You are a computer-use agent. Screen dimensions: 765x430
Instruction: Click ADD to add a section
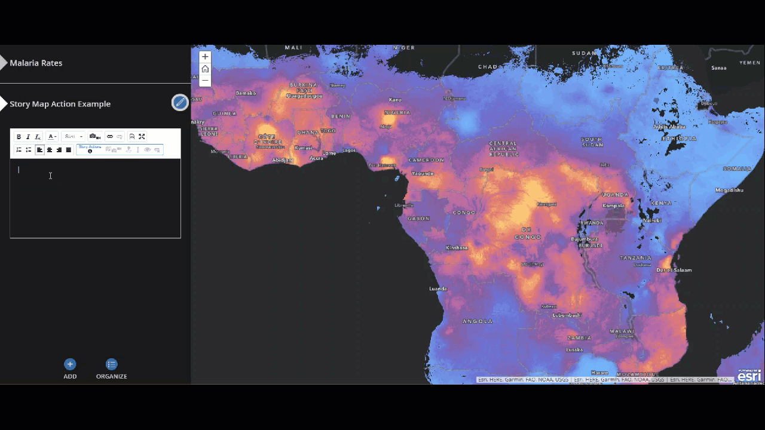[70, 369]
